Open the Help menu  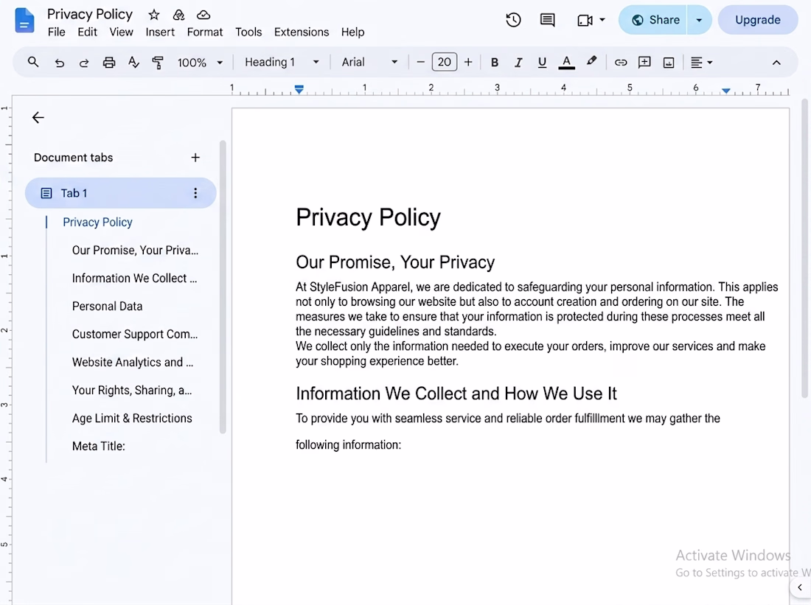352,32
